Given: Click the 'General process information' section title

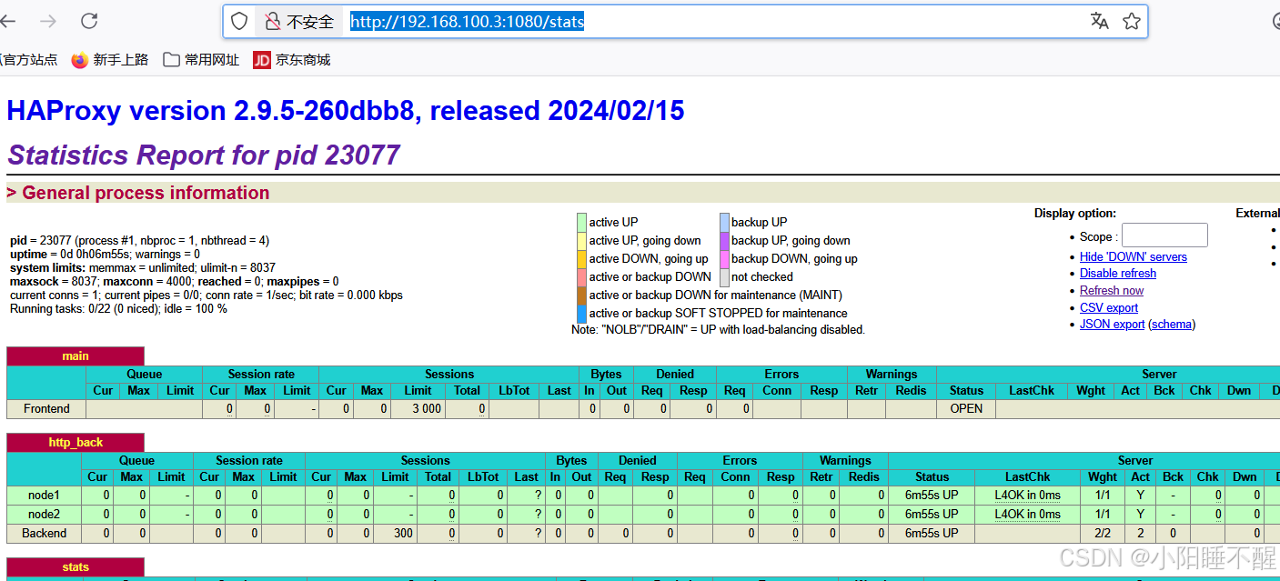Looking at the screenshot, I should click(x=146, y=193).
